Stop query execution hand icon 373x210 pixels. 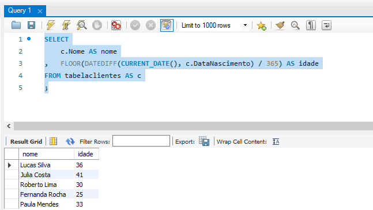[x=97, y=25]
